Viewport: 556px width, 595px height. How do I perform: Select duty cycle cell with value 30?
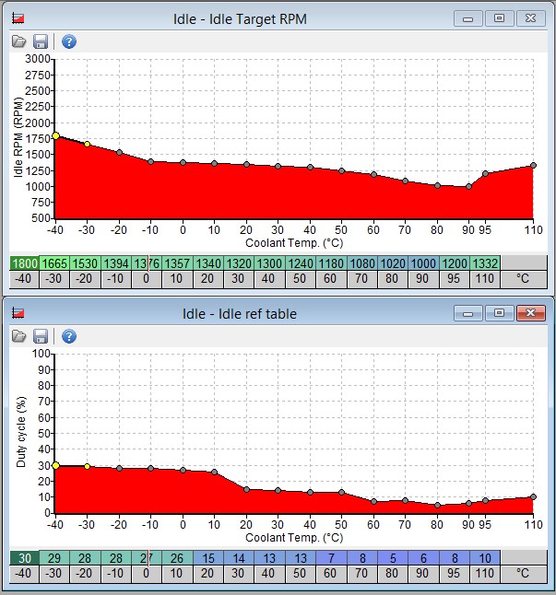click(x=25, y=558)
